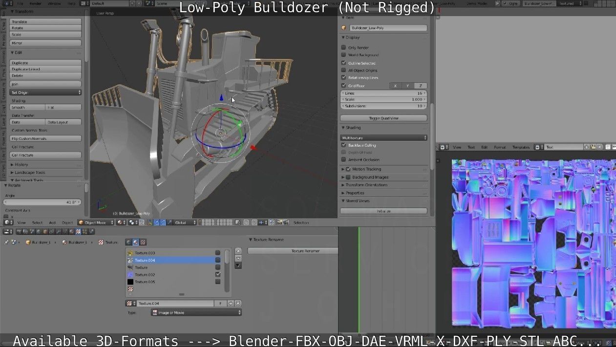The image size is (616, 347).
Task: Enable World Background checkbox
Action: click(343, 55)
